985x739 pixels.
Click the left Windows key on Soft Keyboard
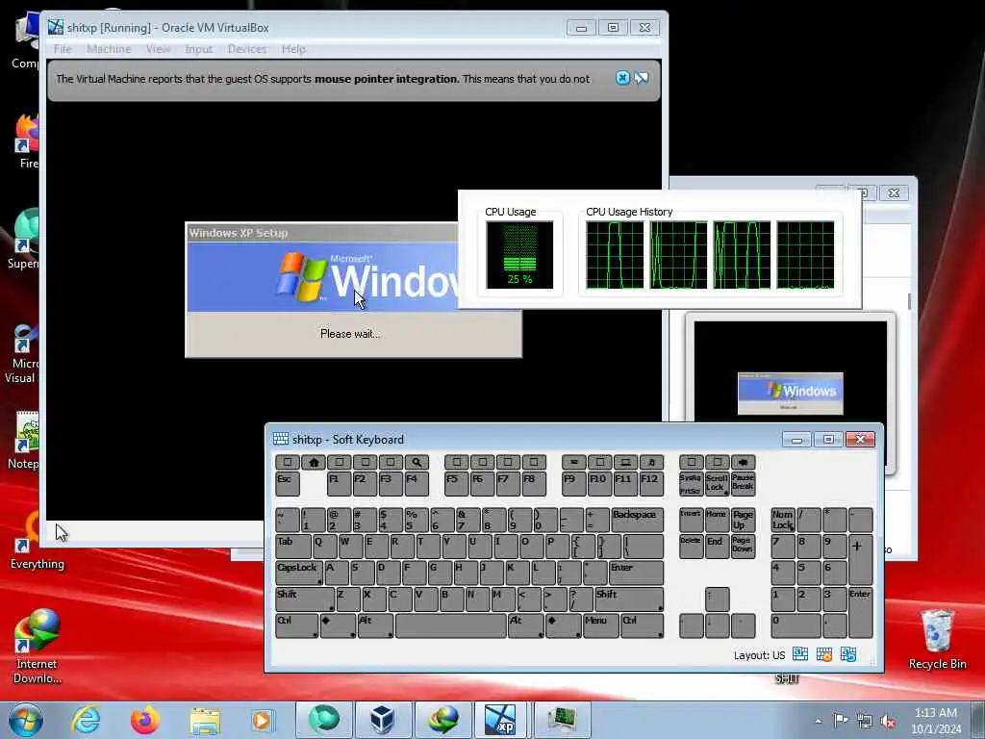pos(338,625)
